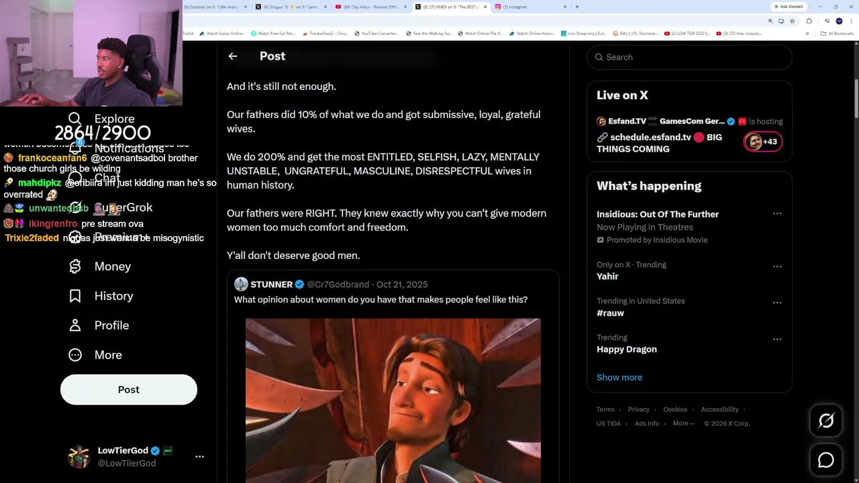Screen dimensions: 859x483
Task: Open Explore via the magnifier icon in sidebar
Action: 74,119
